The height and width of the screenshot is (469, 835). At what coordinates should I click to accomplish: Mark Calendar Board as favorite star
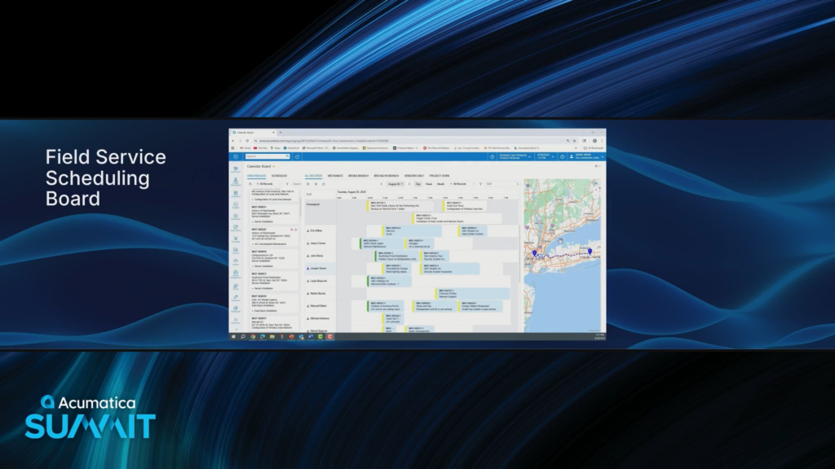273,166
